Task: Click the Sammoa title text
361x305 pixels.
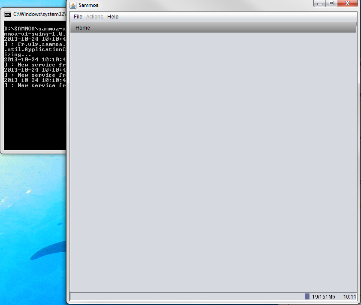Action: [x=88, y=5]
